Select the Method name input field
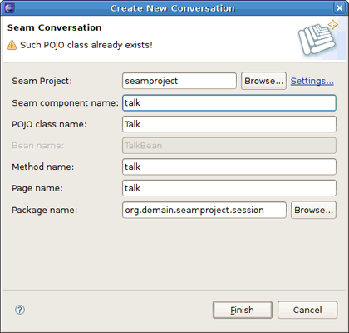349x333 pixels. 229,166
